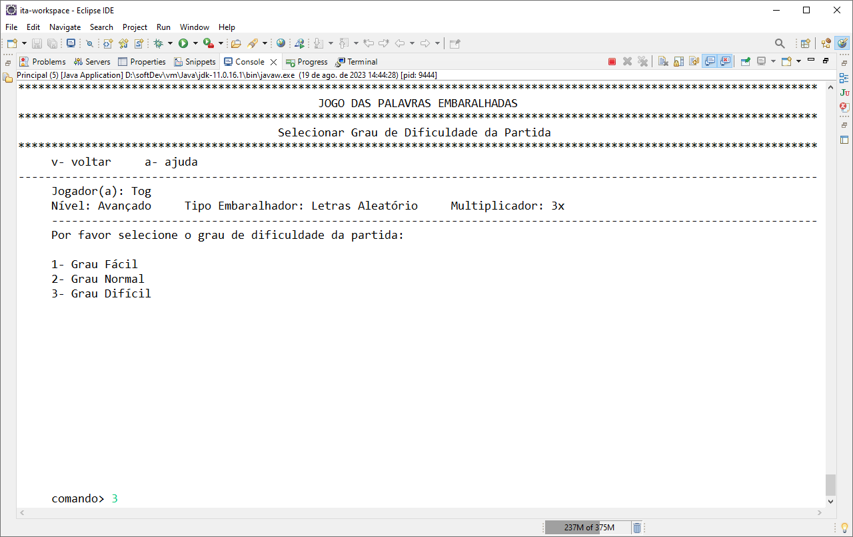Screen dimensions: 853x537
Task: Click the text '1- Grau Fácil'
Action: tap(95, 264)
